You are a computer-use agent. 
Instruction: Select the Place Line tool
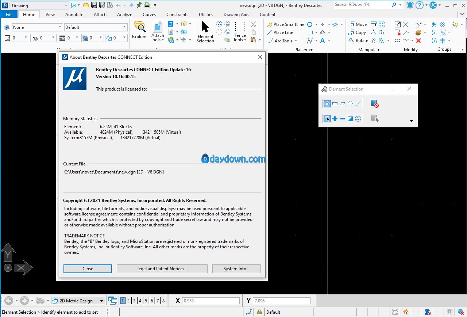point(280,33)
